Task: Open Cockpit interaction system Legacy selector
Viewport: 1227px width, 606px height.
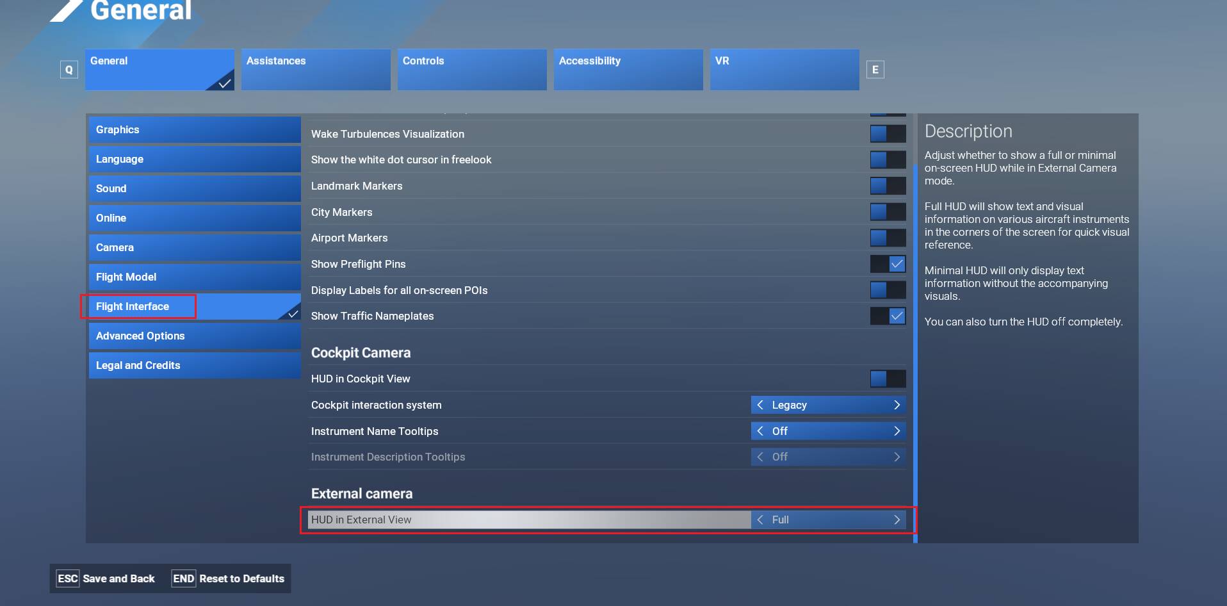Action: [828, 405]
